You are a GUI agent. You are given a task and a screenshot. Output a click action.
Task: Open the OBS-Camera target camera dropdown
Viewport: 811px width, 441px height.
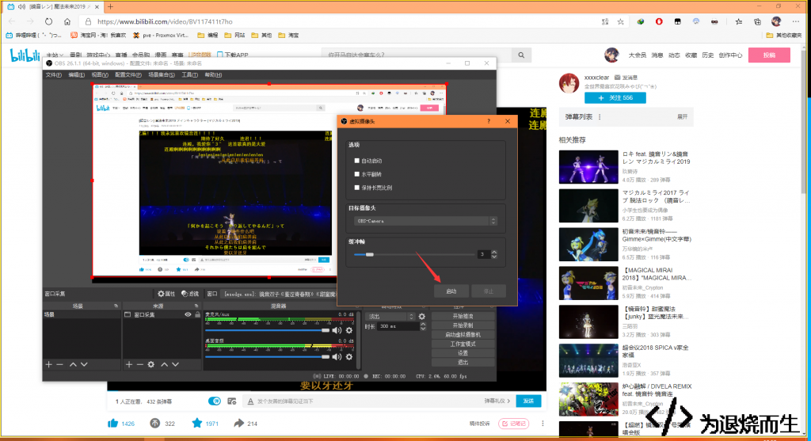pyautogui.click(x=425, y=221)
